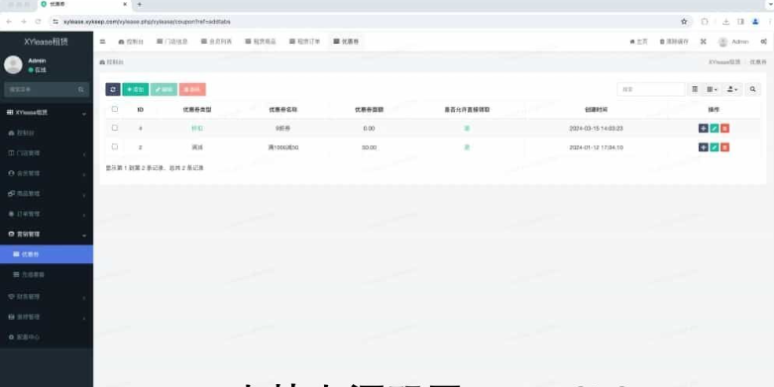This screenshot has width=774, height=387.
Task: Click the 2024-01-12 creation time cell
Action: click(596, 146)
